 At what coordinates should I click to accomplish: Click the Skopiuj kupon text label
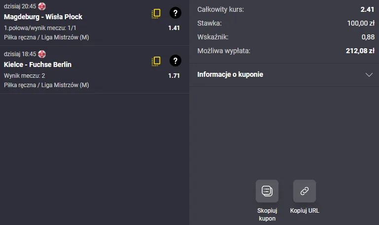267,214
